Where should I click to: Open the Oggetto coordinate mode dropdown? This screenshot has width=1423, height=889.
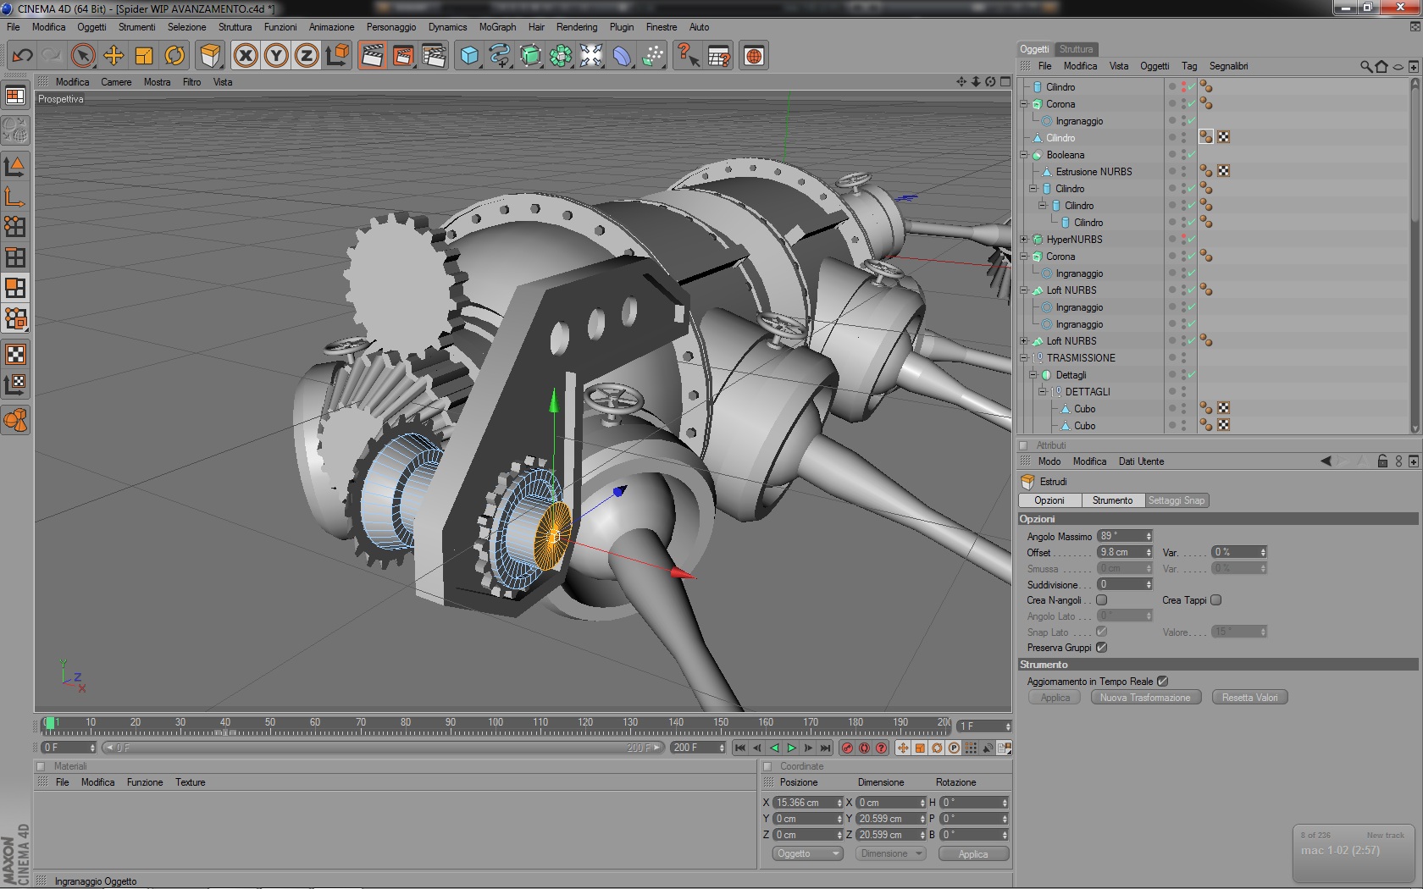click(x=807, y=853)
